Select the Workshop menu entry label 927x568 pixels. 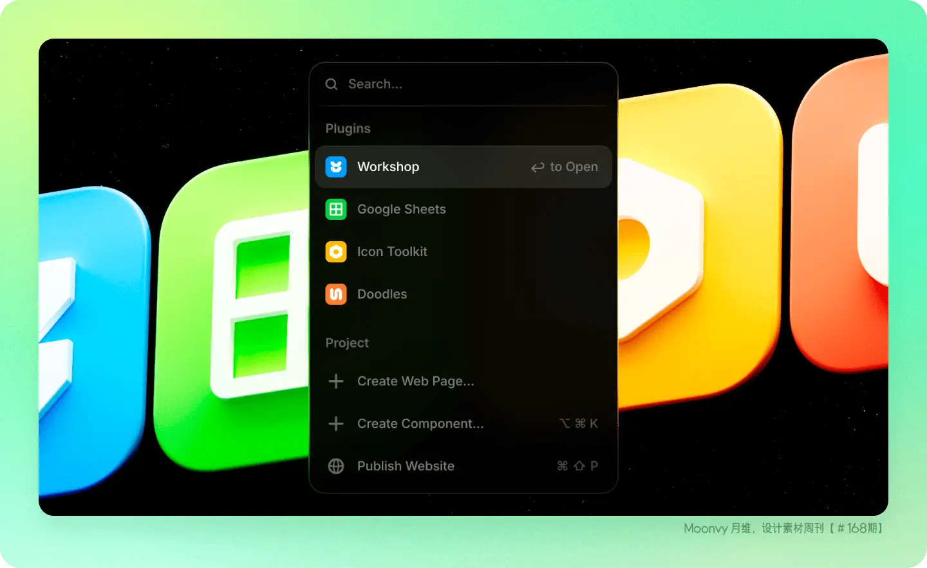tap(388, 167)
